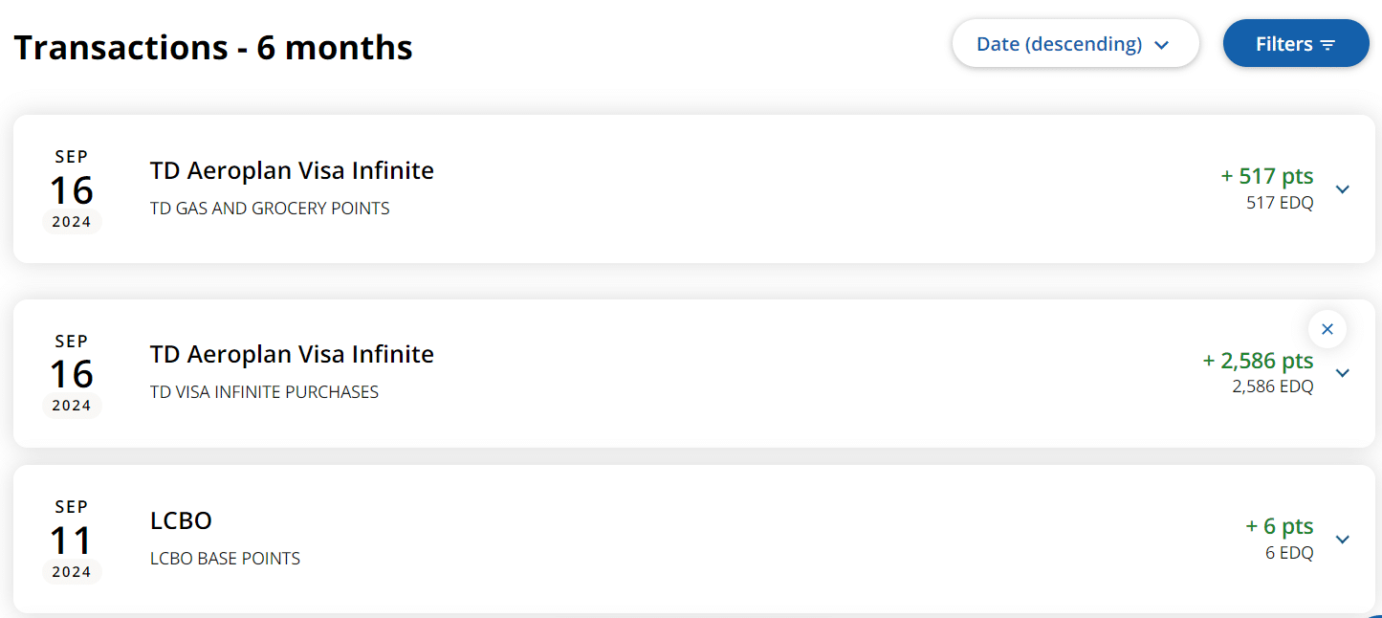Click the 6 EDQ label

coord(1289,553)
